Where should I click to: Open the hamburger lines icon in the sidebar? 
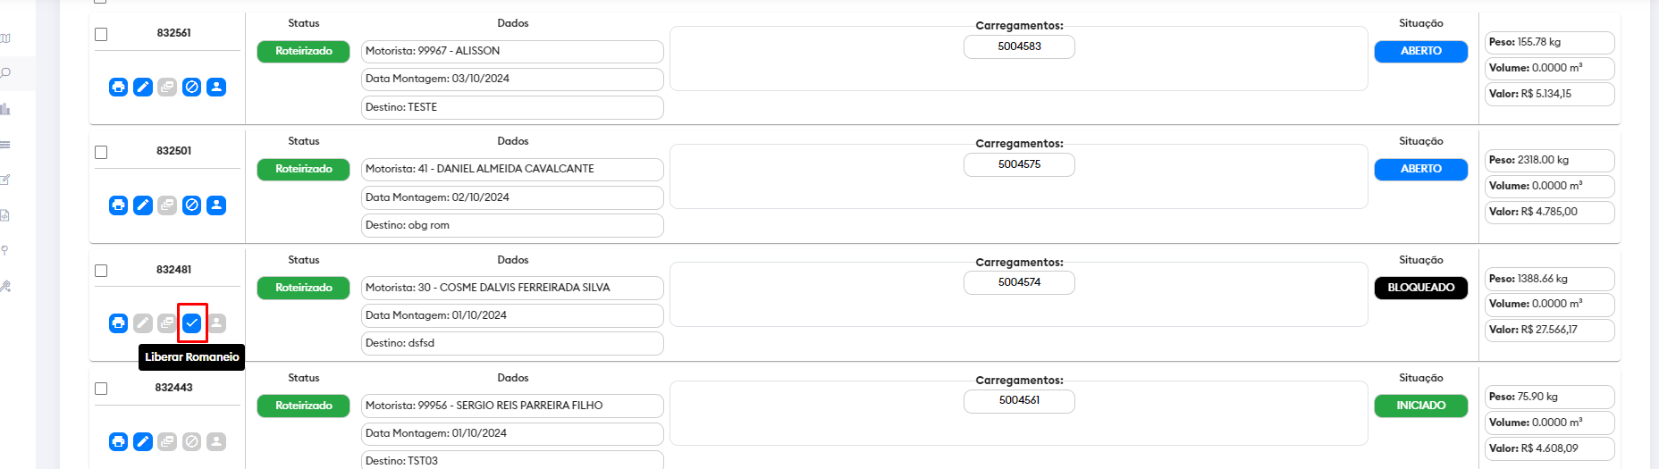click(5, 145)
